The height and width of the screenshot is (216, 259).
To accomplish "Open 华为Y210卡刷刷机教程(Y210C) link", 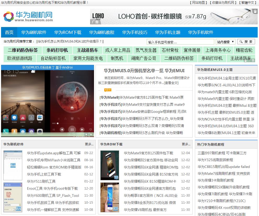I will pyautogui.click(x=222, y=201).
